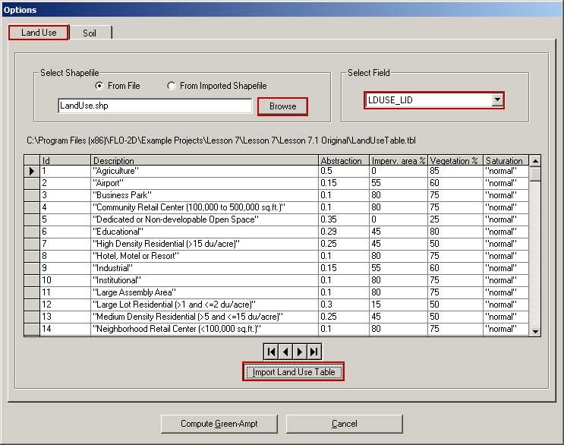This screenshot has width=564, height=445.
Task: Jump to last record navigation icon
Action: pyautogui.click(x=314, y=352)
